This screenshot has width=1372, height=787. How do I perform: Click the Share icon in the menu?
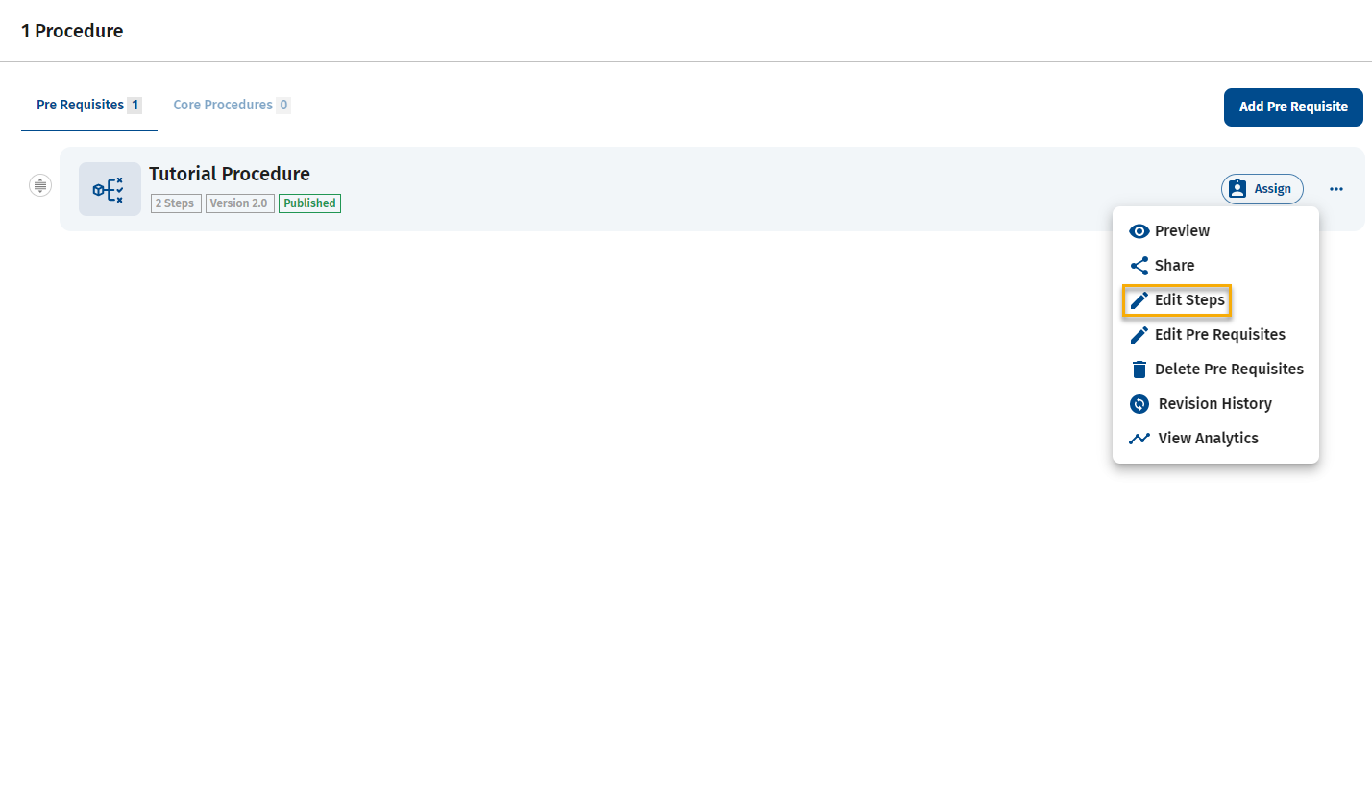click(x=1139, y=266)
